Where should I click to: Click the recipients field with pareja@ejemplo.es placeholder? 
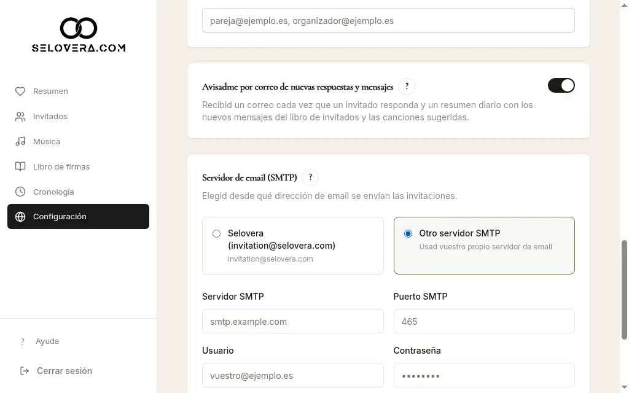coord(388,20)
